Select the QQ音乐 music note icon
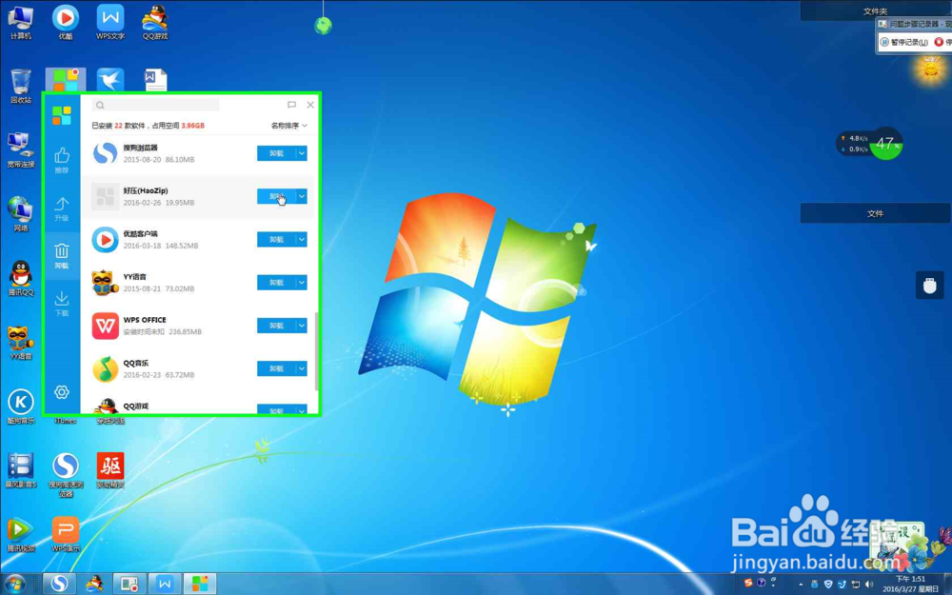Screen dimensions: 952x595 coord(105,369)
